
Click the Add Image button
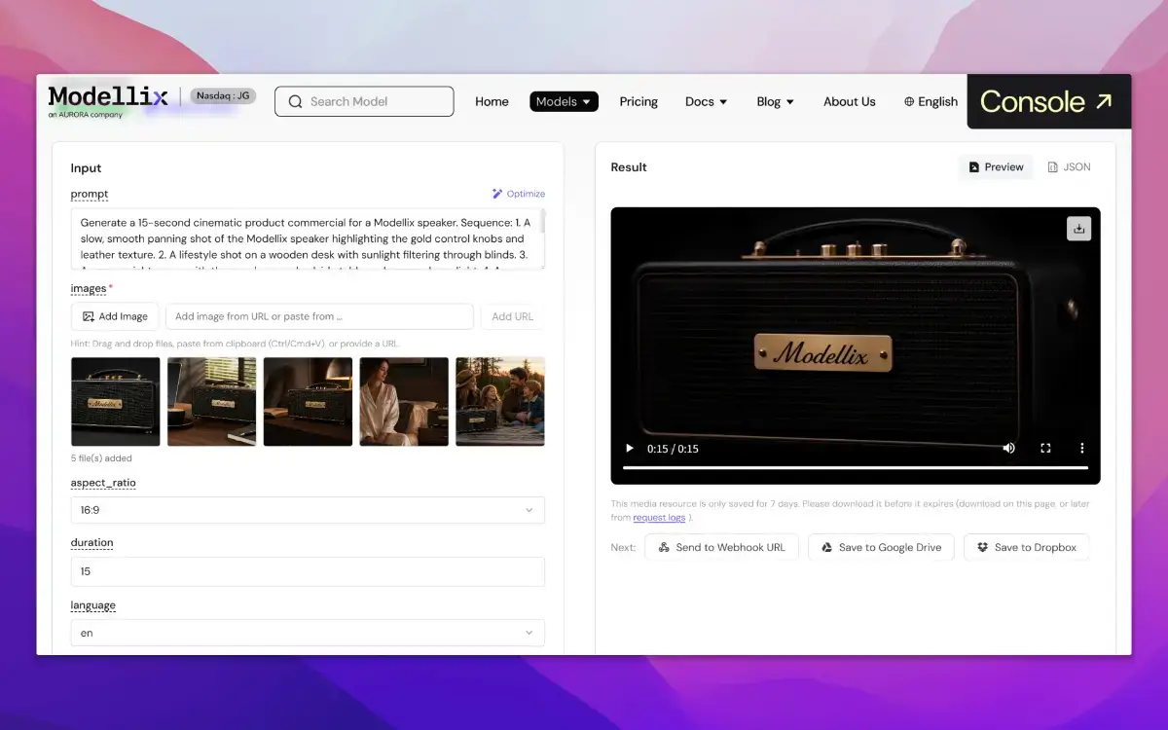point(115,316)
